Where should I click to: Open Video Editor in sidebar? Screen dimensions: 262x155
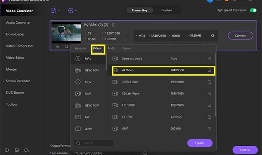[15, 58]
